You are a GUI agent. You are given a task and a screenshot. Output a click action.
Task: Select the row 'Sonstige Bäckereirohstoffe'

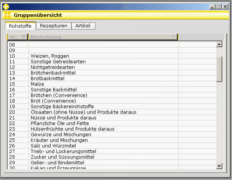pyautogui.click(x=112, y=106)
